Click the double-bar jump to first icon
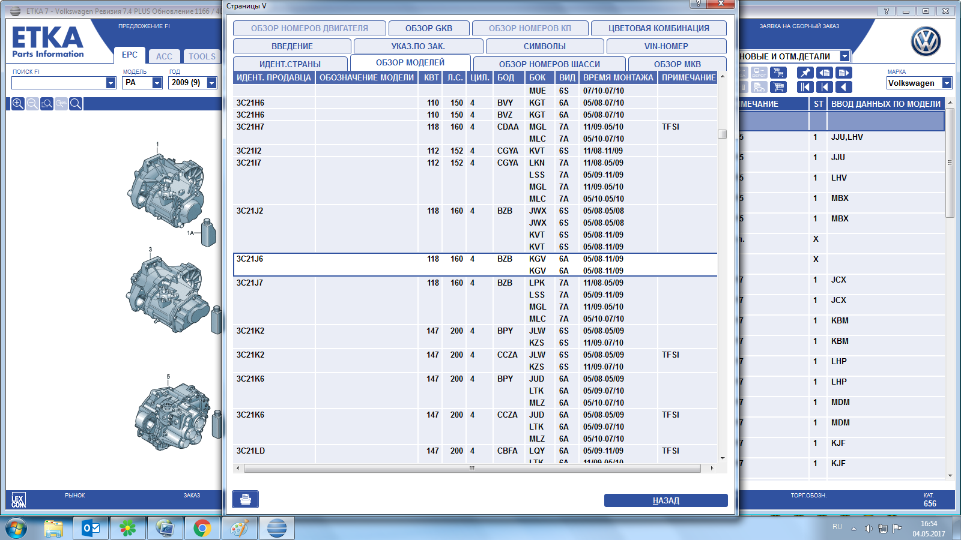 click(805, 87)
